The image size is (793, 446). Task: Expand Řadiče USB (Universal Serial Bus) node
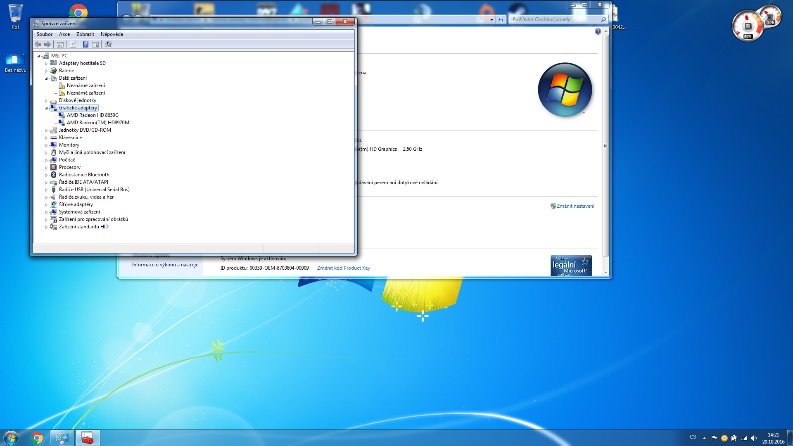[x=46, y=190]
